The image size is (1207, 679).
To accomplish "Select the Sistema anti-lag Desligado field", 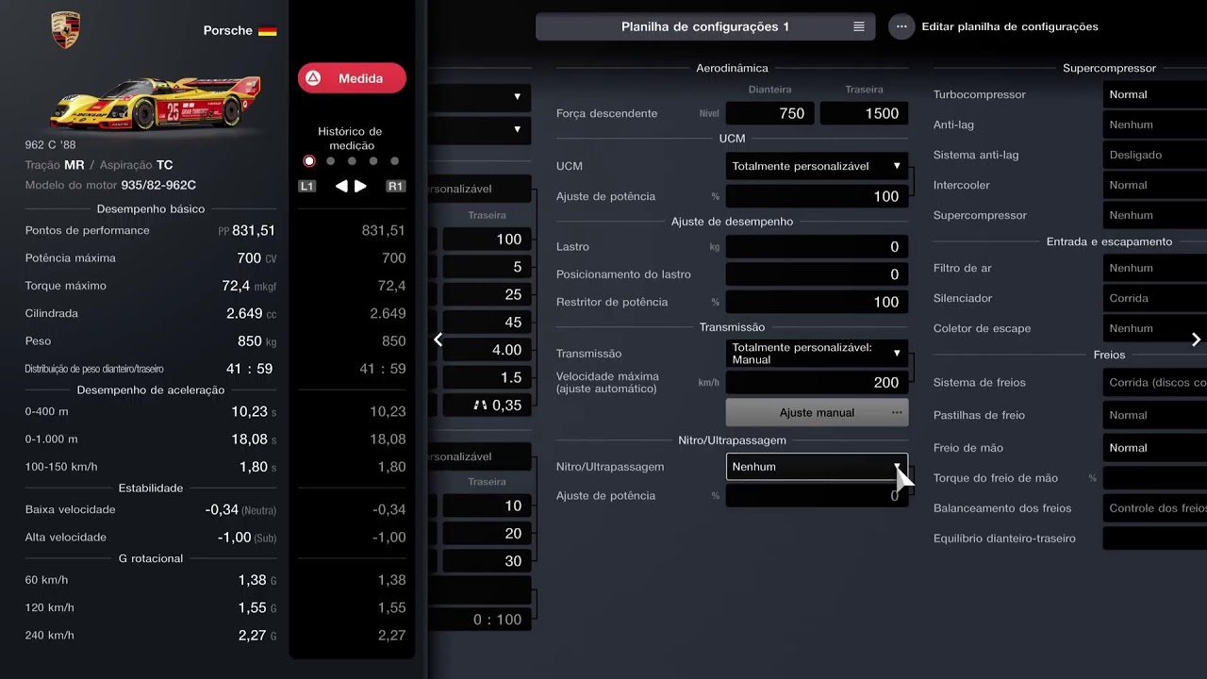I will pos(1154,155).
